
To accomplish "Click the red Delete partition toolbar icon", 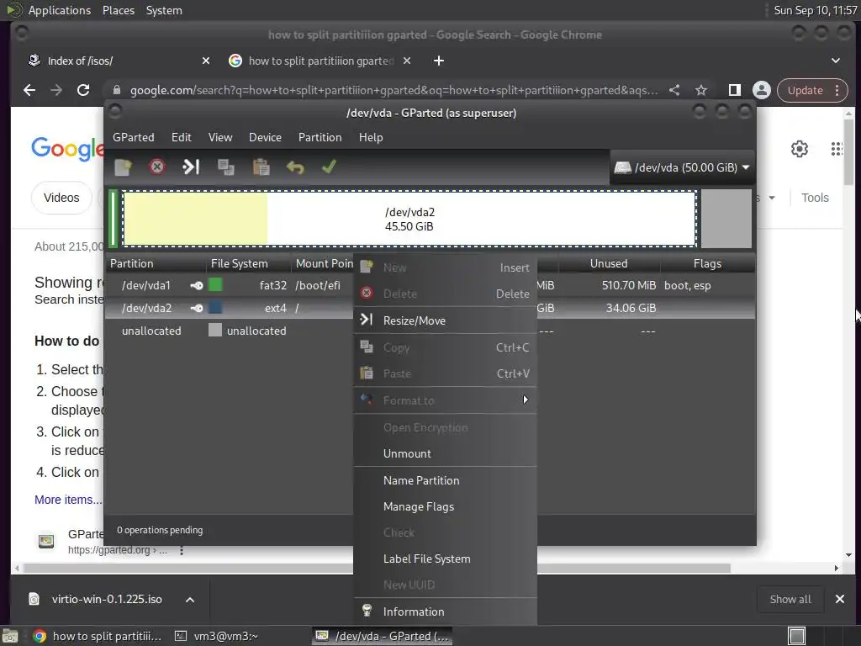I will (157, 167).
